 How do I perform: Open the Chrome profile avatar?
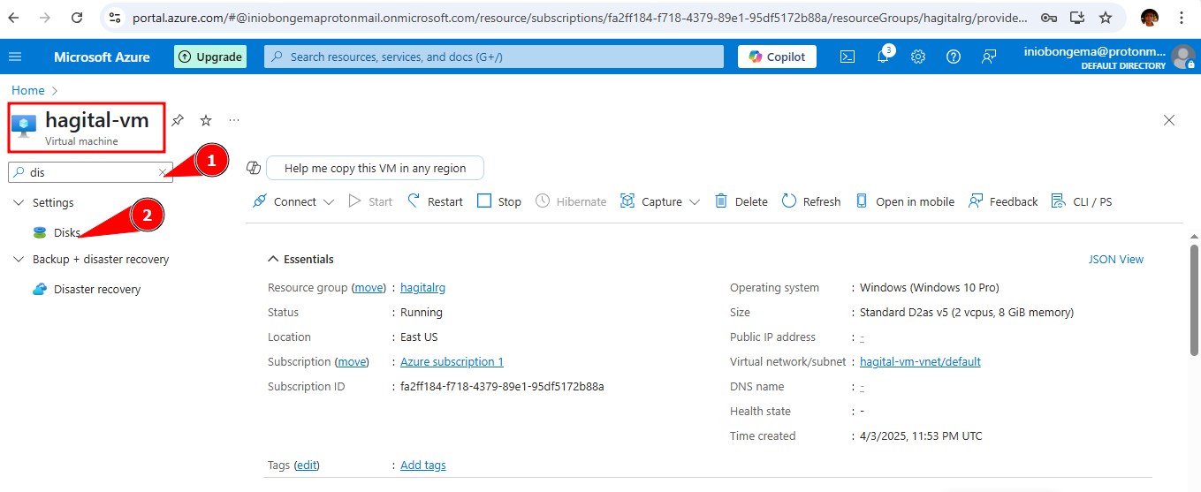(x=1150, y=17)
